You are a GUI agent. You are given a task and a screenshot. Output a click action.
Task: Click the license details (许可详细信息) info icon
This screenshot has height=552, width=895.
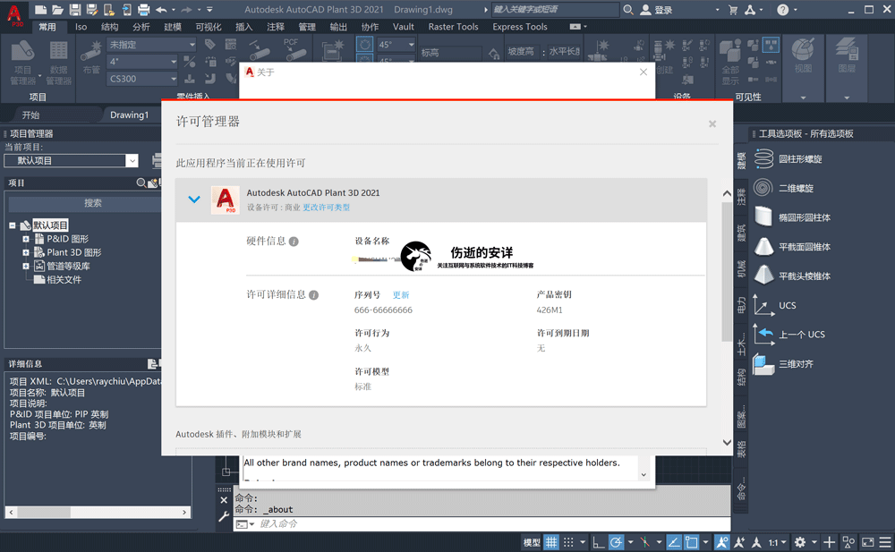pos(313,295)
